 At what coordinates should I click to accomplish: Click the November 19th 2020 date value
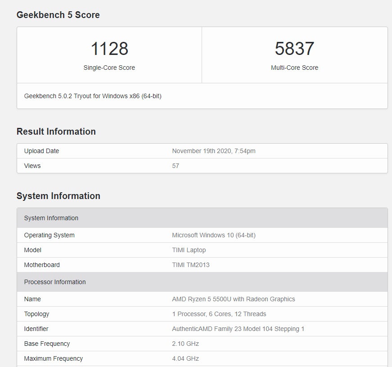click(214, 151)
